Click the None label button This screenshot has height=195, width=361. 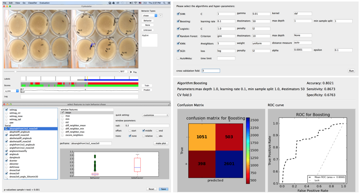click(148, 25)
